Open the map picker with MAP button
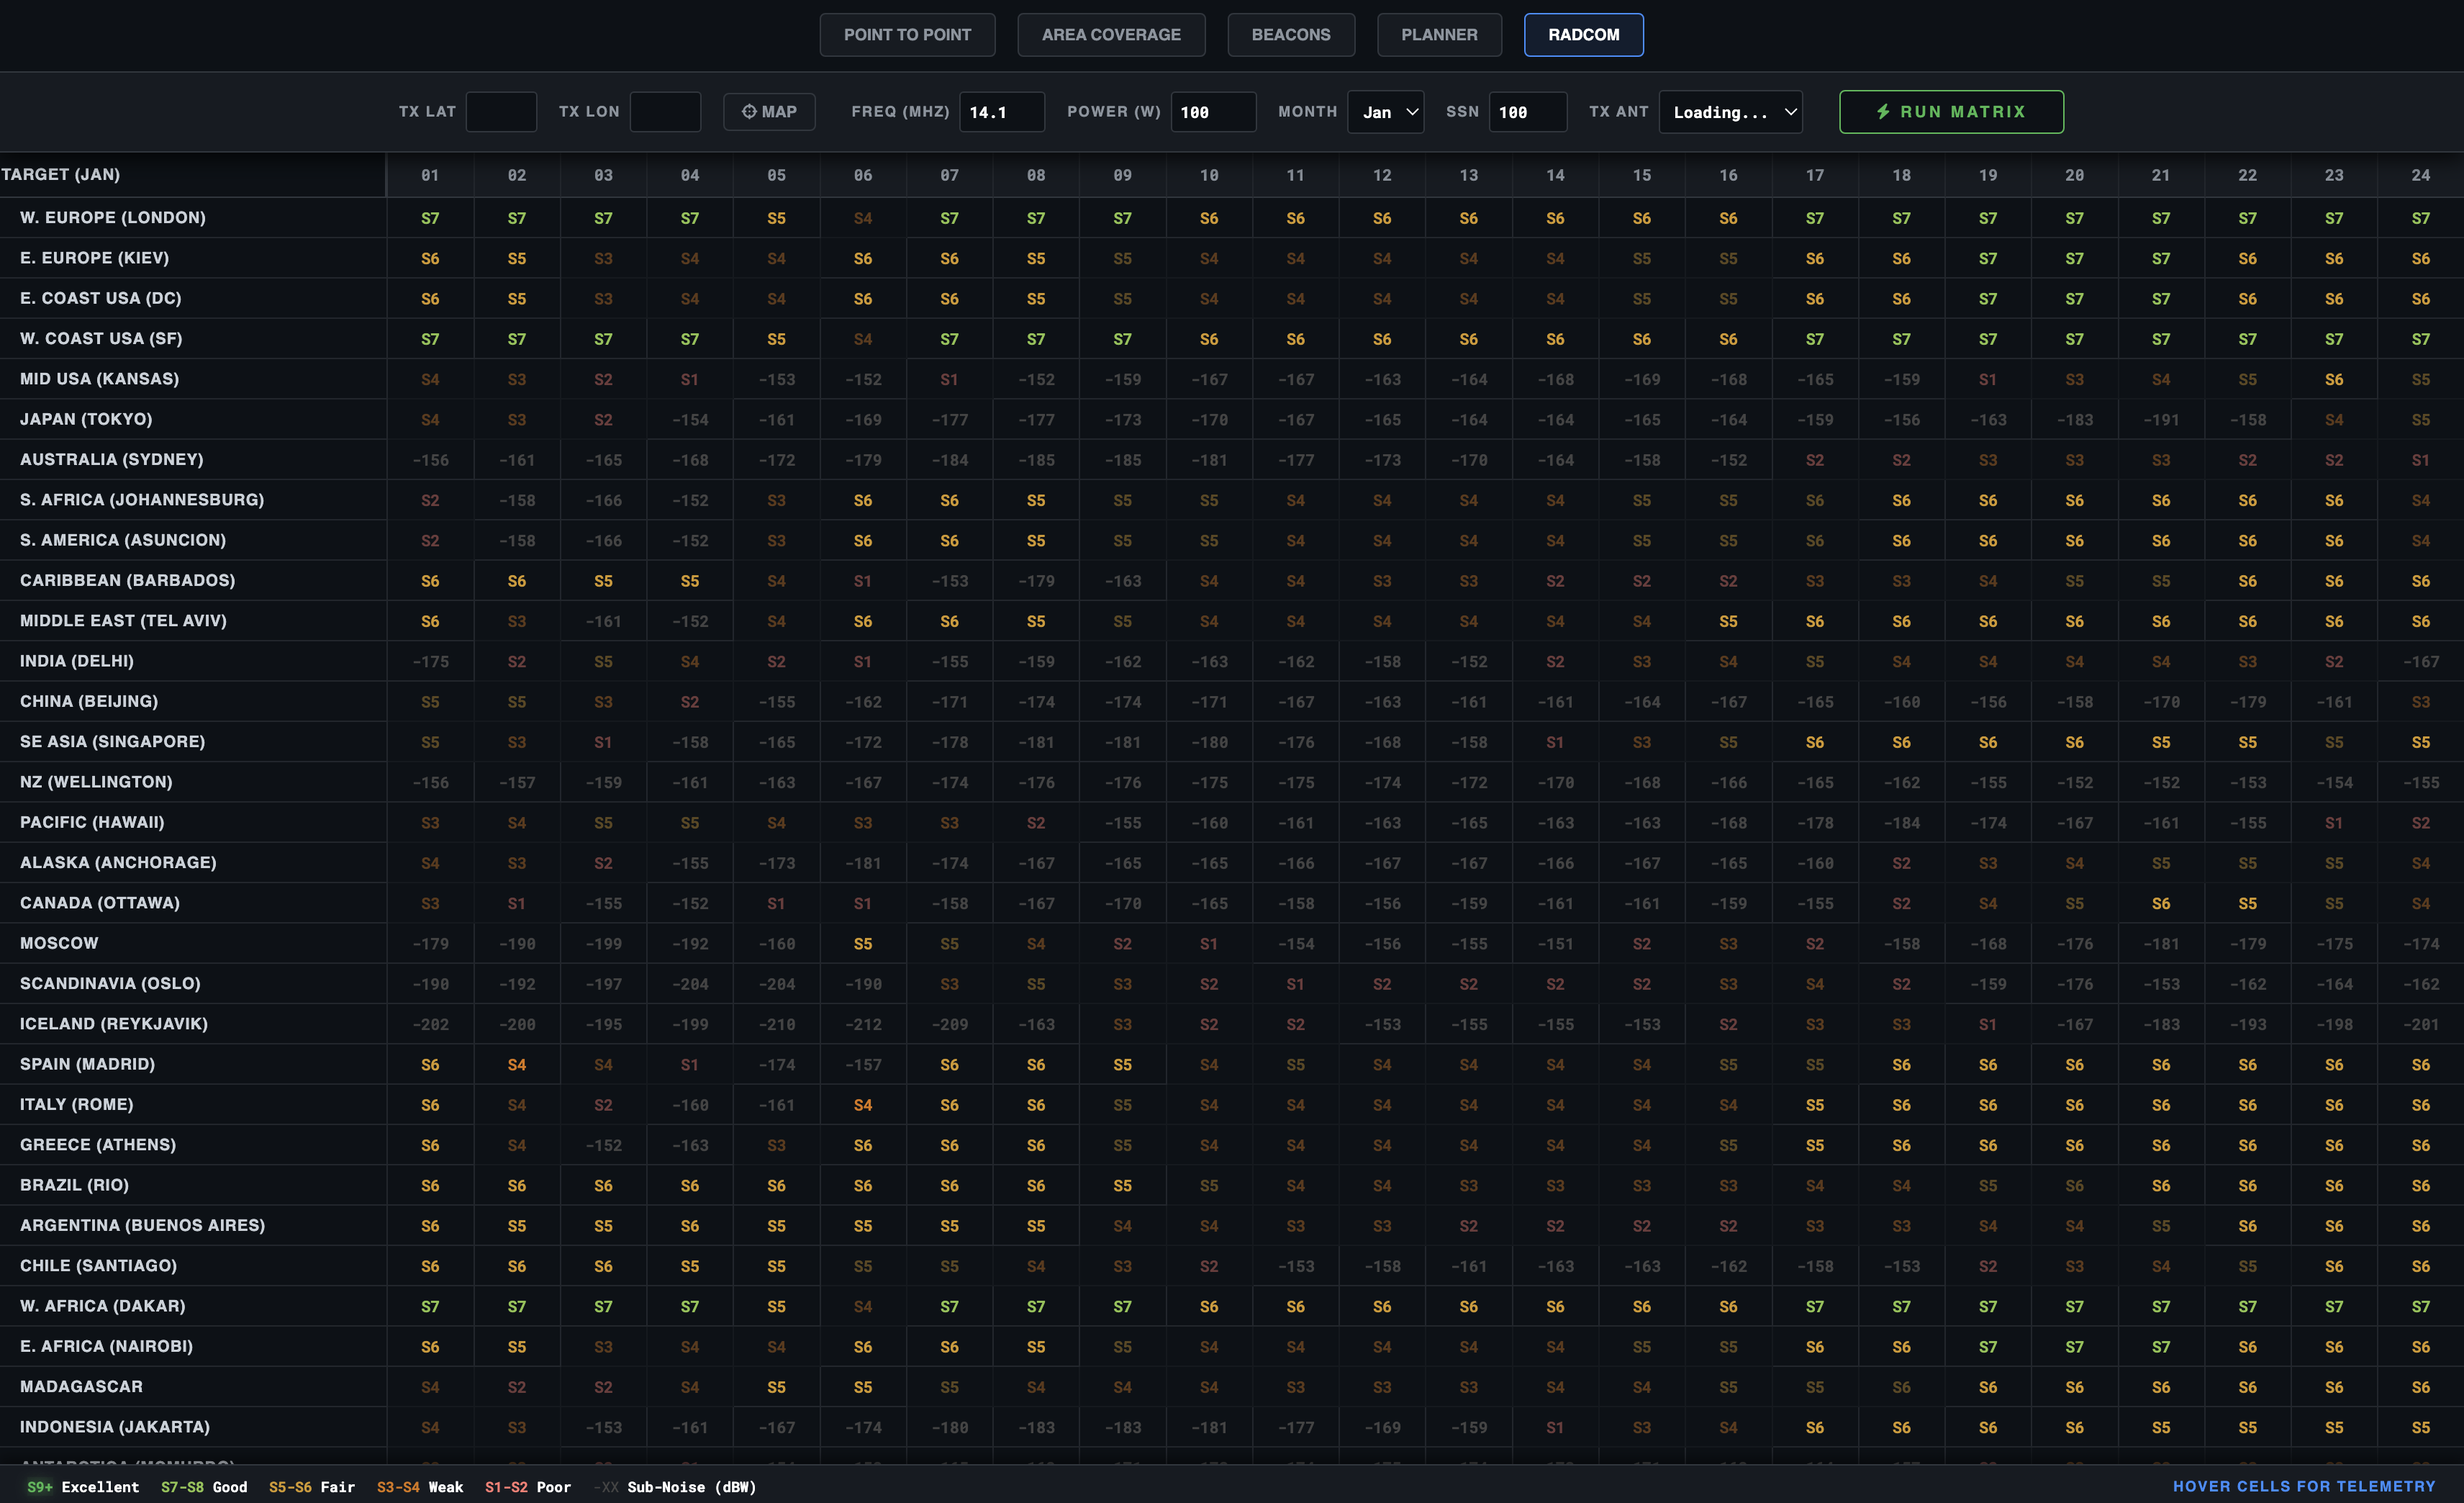Screen dimensions: 2464x1503 [x=769, y=112]
